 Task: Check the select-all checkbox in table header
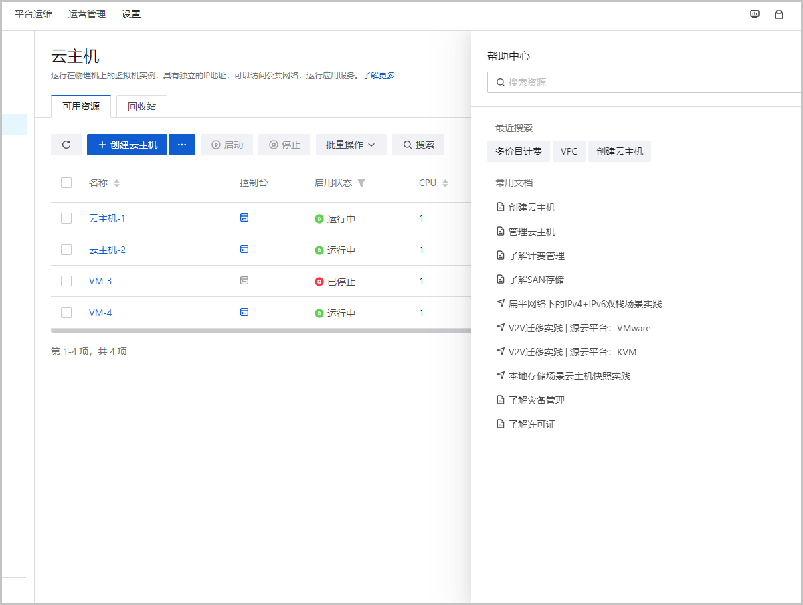(66, 183)
